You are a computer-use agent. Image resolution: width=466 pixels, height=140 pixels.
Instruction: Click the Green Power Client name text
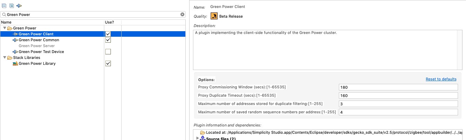(228, 7)
